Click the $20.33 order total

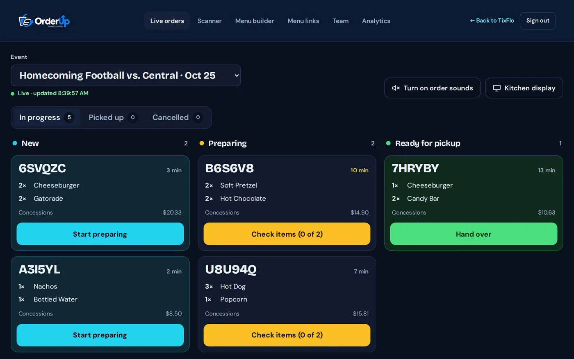172,213
